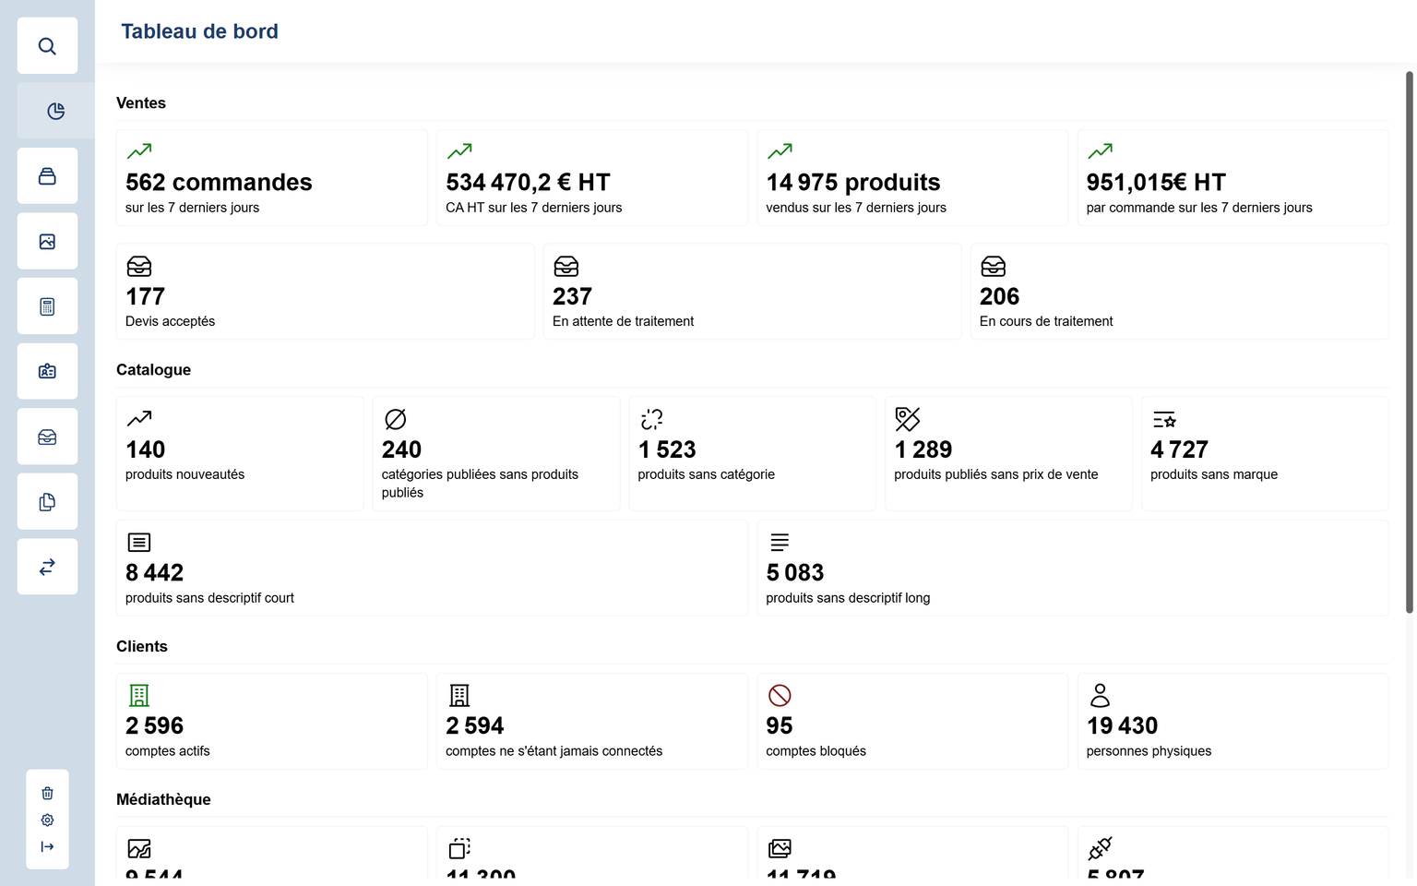Open the 1 523 produits sans catégorie card
The width and height of the screenshot is (1417, 886).
point(752,453)
